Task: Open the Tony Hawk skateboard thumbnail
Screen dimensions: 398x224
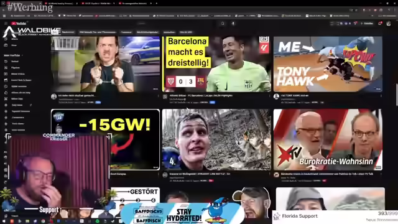Action: click(x=328, y=64)
